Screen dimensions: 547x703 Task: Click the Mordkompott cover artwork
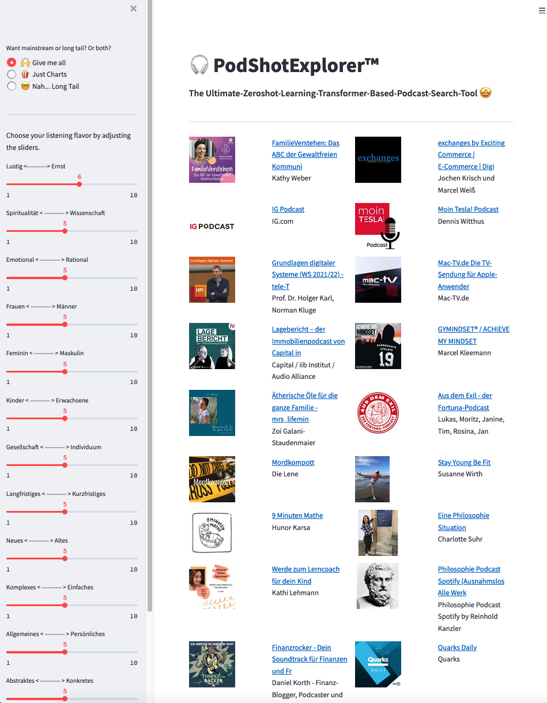click(212, 479)
